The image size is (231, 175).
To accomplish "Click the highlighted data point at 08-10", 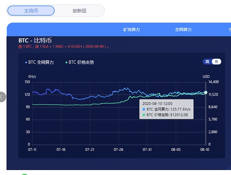I will click(x=206, y=92).
